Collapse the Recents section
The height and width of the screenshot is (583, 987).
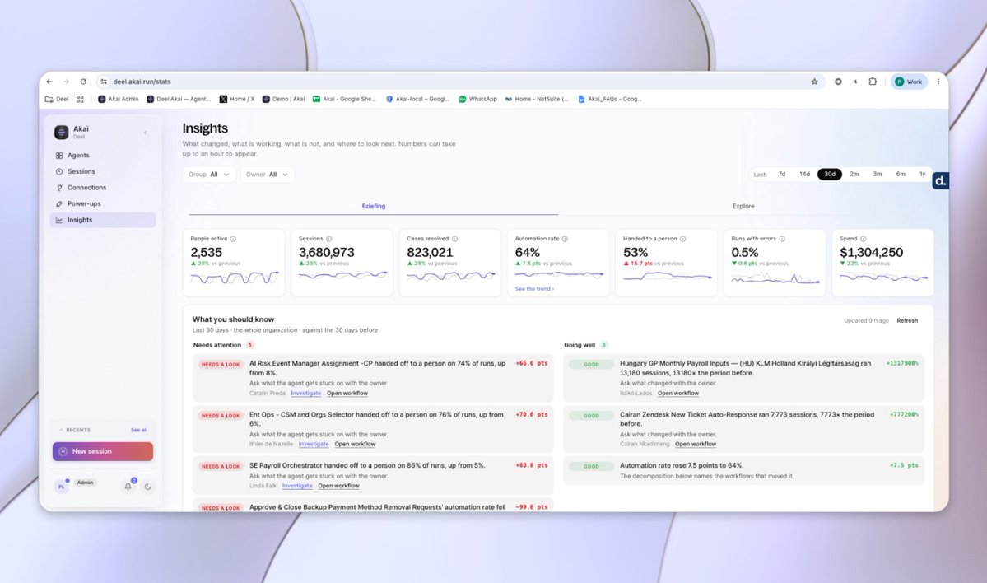coord(74,430)
